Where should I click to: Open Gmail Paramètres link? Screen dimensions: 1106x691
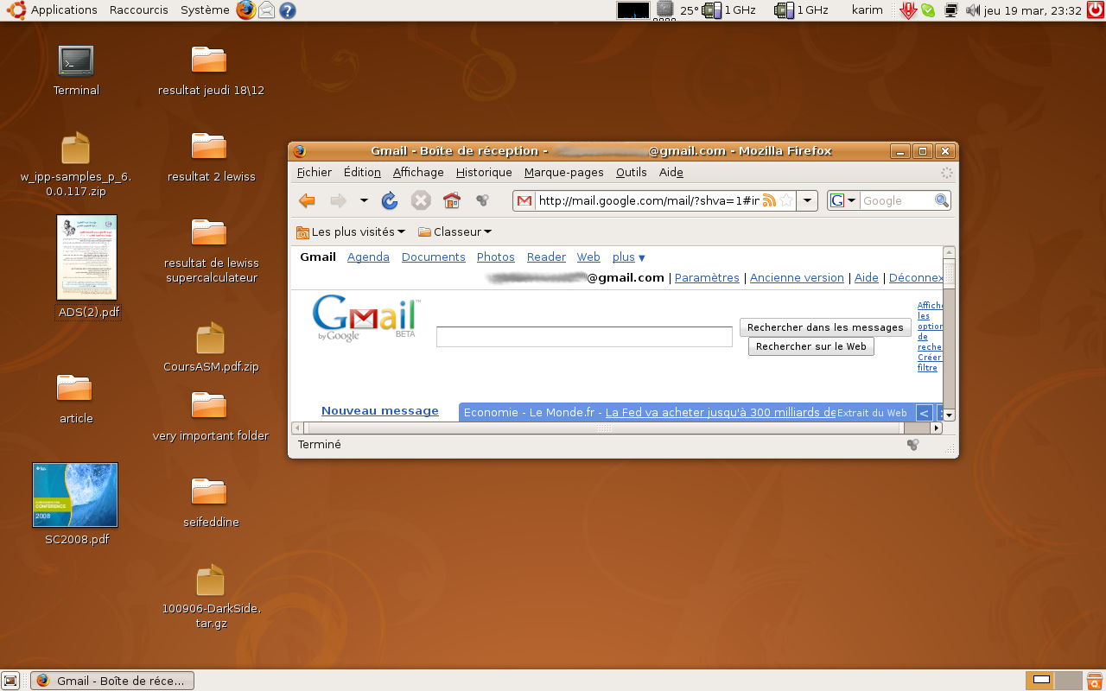707,277
